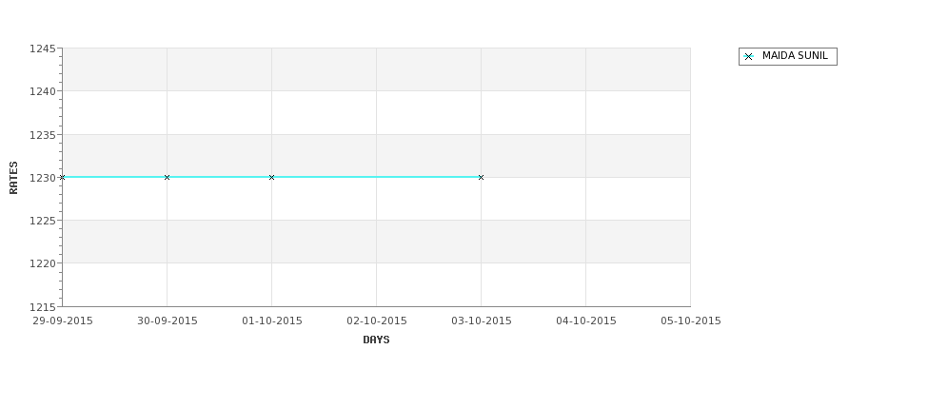Select the MAIDA SUNIL legend label

(x=795, y=55)
